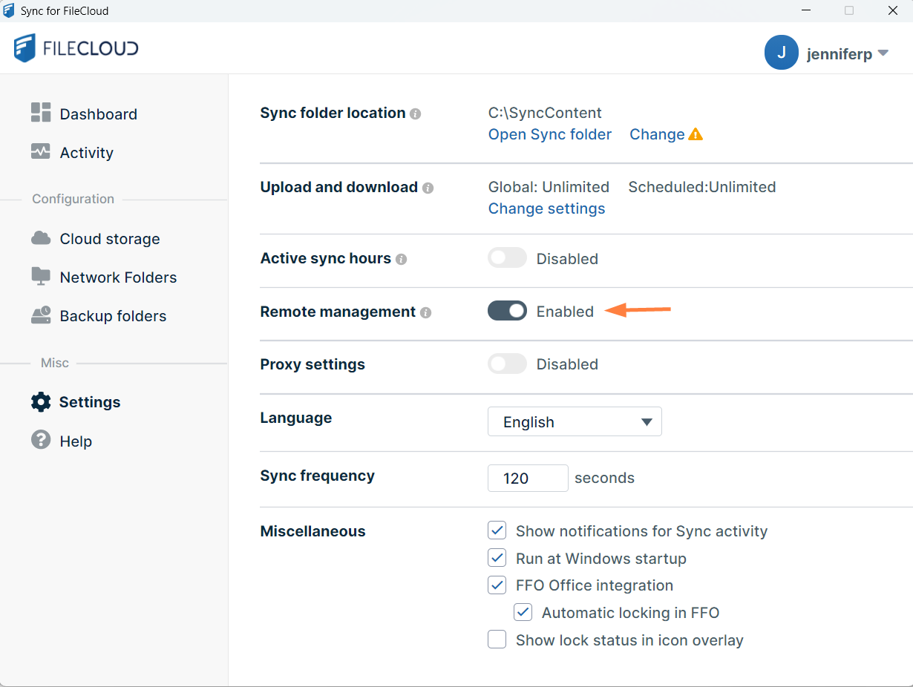Click the warning triangle next to Change

[696, 134]
